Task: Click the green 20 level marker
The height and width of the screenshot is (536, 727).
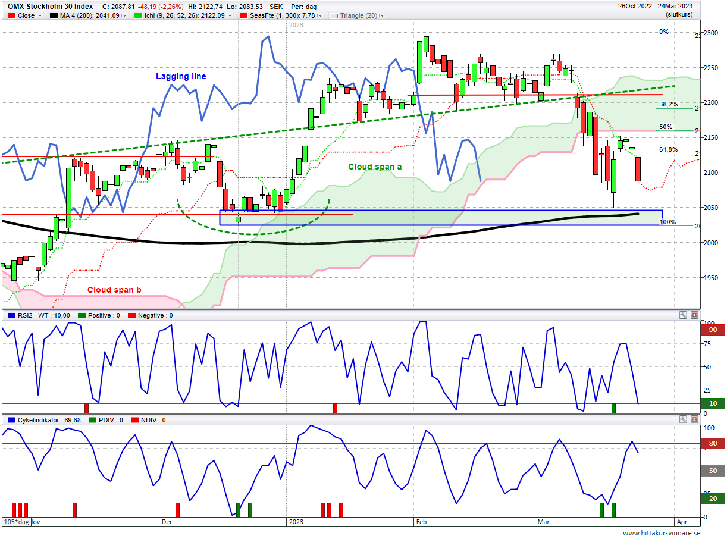Action: (713, 499)
